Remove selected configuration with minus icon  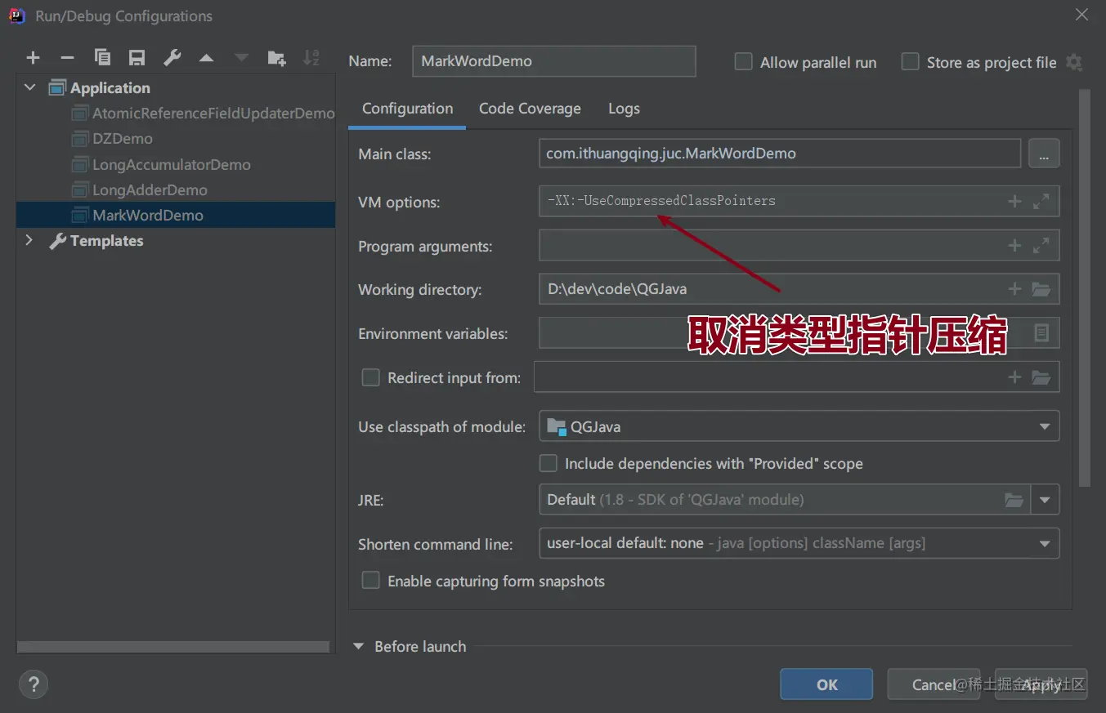pyautogui.click(x=68, y=57)
